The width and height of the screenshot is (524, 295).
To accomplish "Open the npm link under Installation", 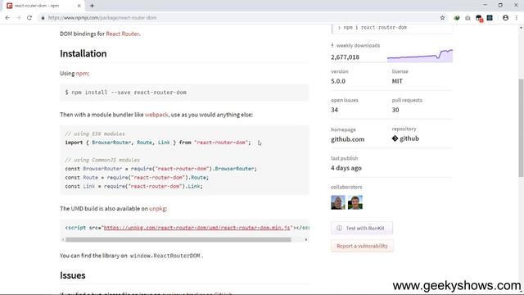I will tap(82, 74).
